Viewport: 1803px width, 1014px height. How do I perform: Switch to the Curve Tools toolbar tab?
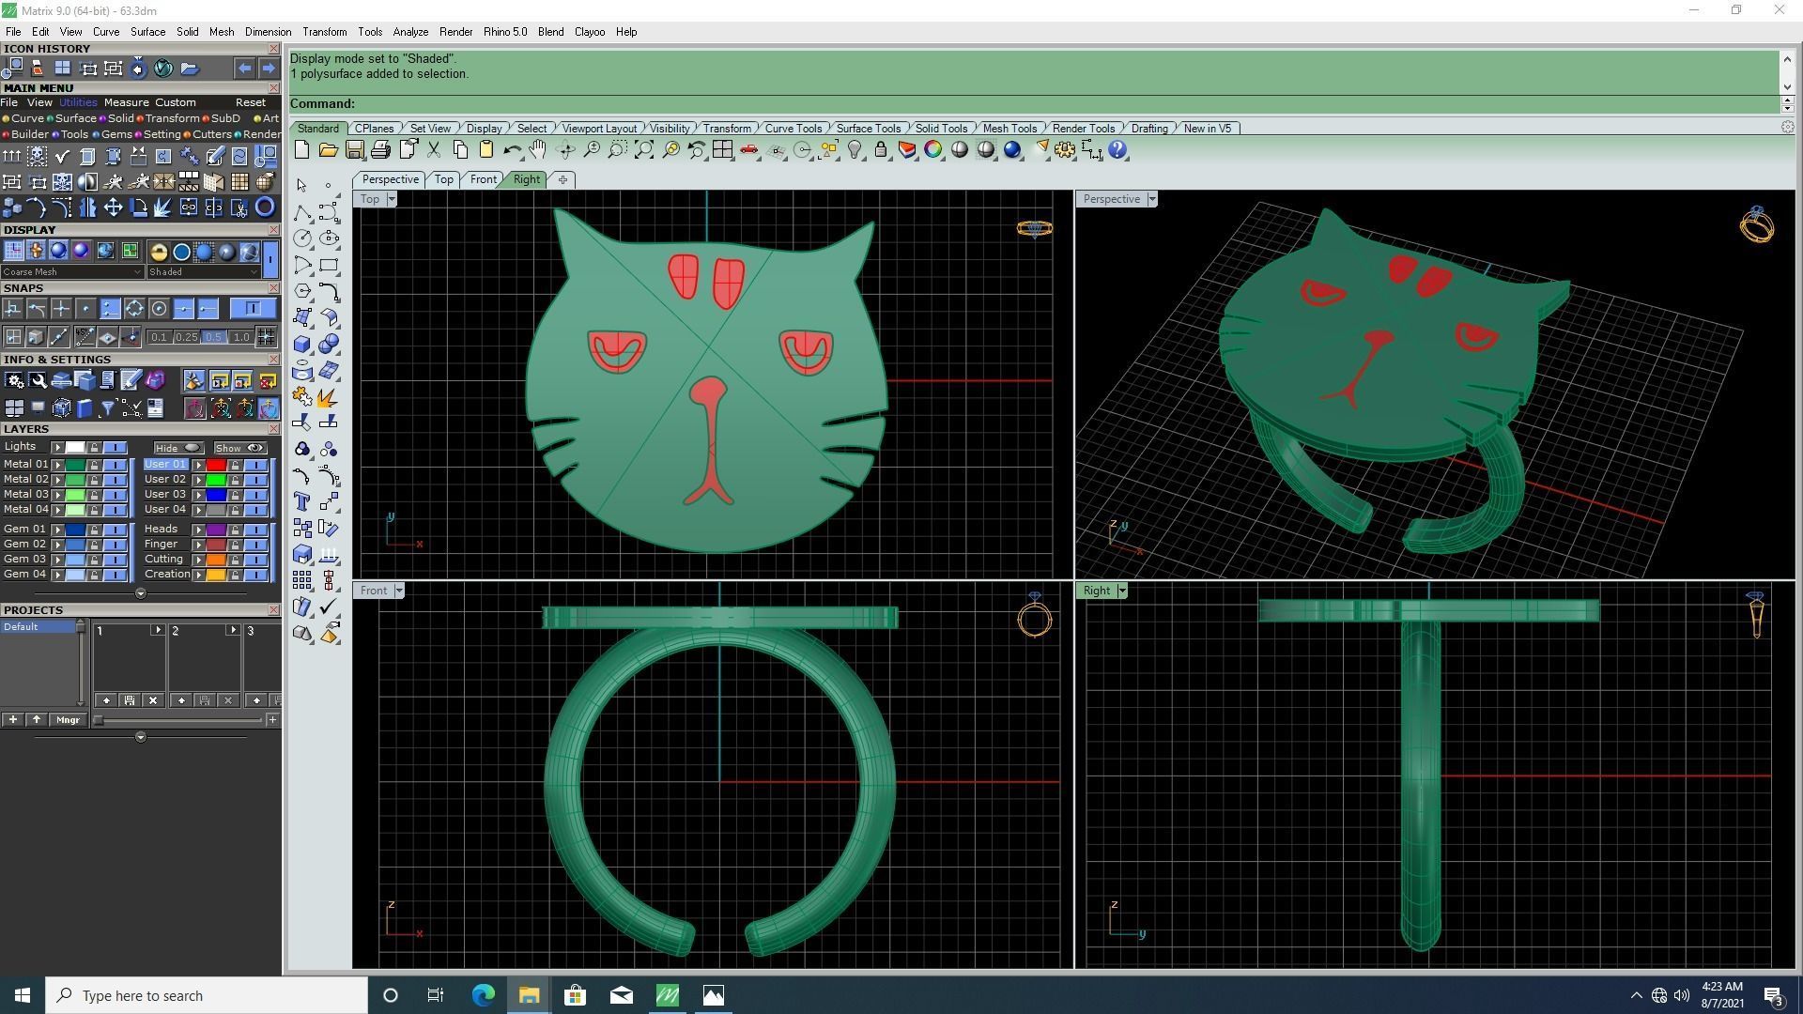click(x=793, y=129)
